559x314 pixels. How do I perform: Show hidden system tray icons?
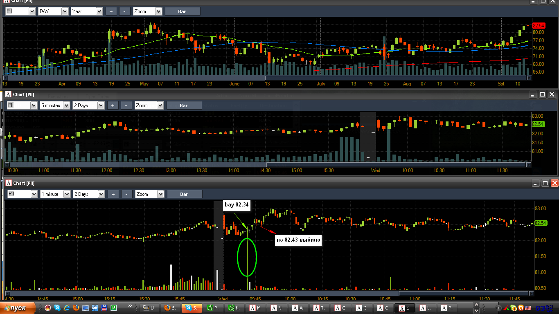(x=498, y=308)
